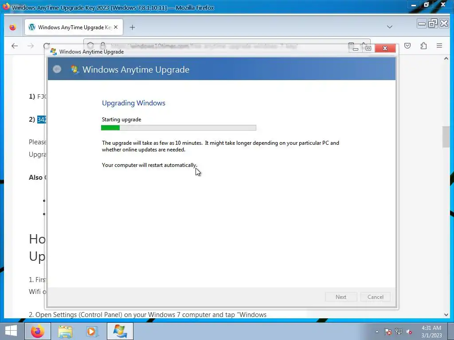Image resolution: width=454 pixels, height=340 pixels.
Task: Select the Windows AnyTime Upgrade Key tab
Action: pos(74,27)
